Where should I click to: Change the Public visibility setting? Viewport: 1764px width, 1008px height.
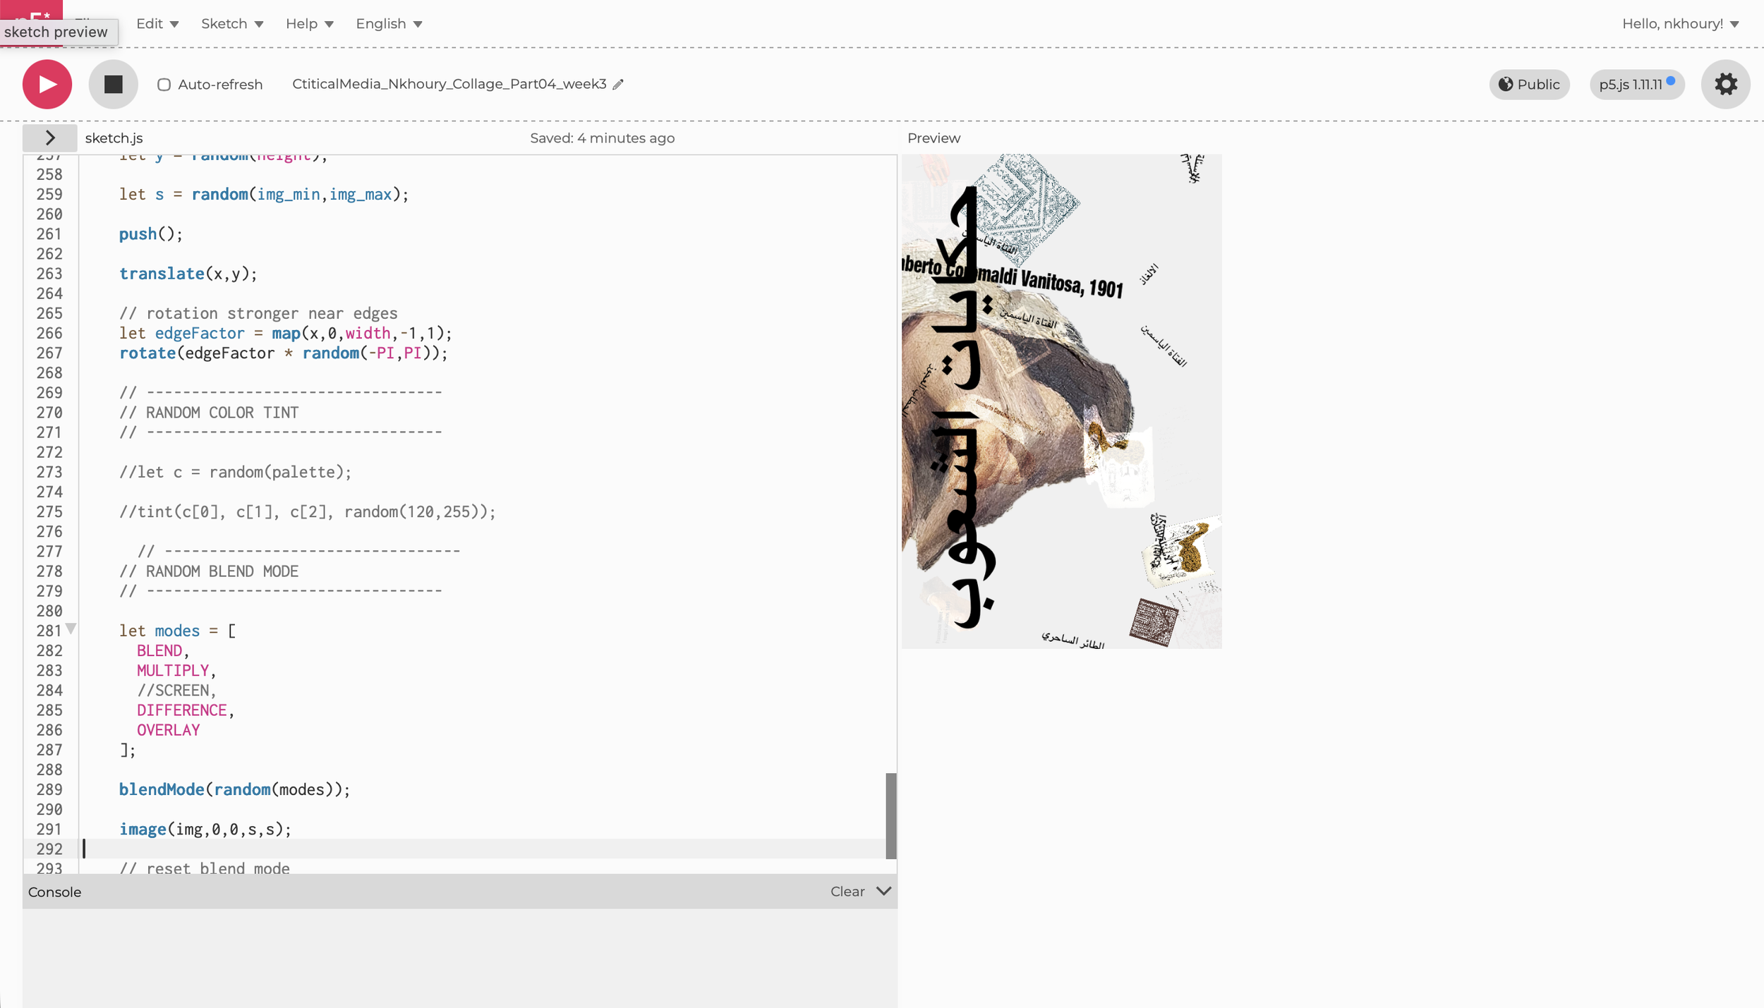[1529, 85]
